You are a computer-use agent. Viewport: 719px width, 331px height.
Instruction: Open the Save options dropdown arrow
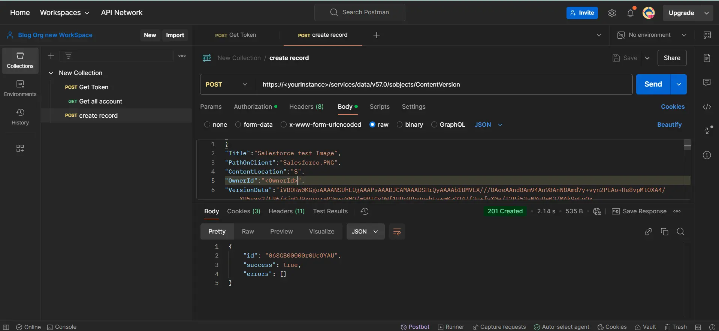click(647, 58)
